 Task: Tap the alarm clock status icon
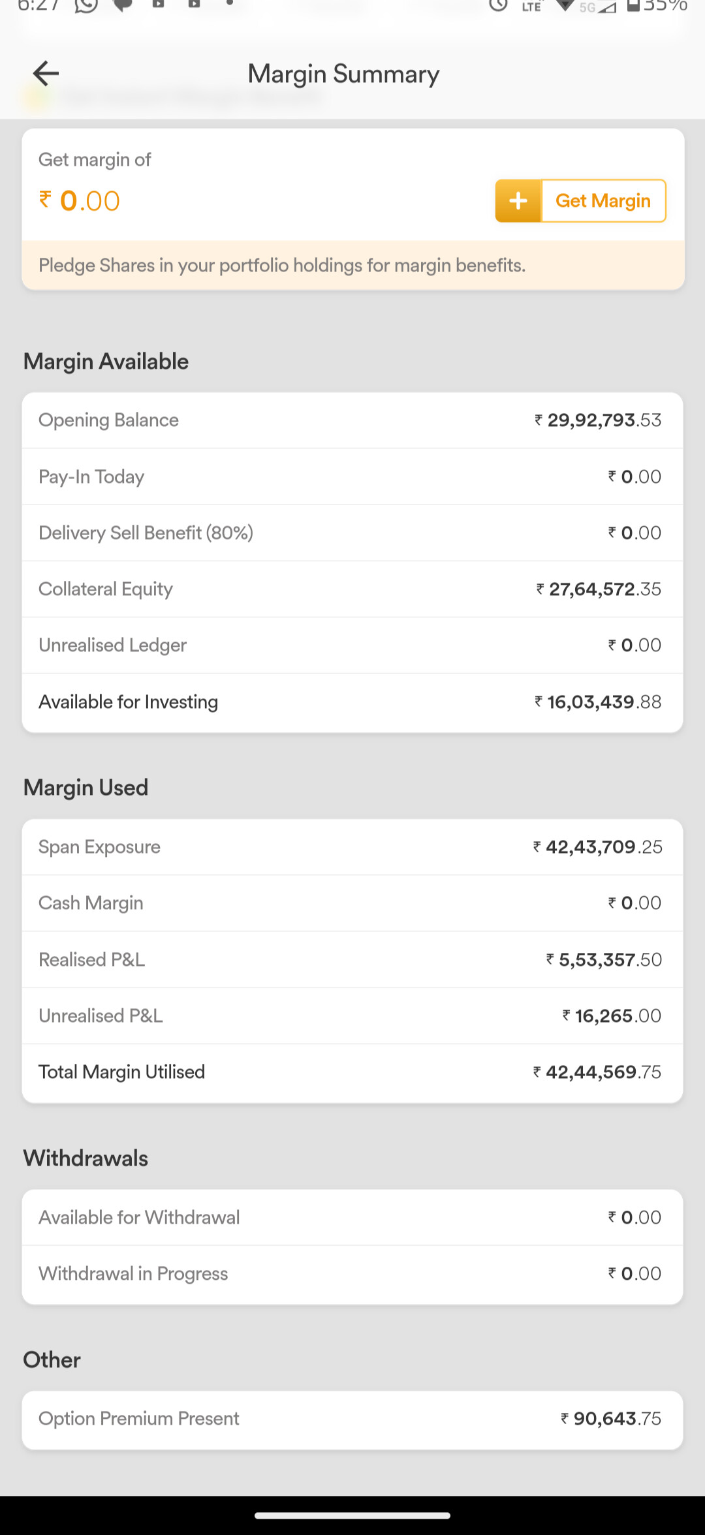tap(499, 5)
